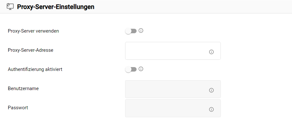Open info icon beside Proxy-Server verwenden
This screenshot has height=123, width=292.
141,31
